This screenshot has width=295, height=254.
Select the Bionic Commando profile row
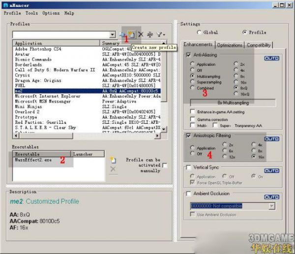pos(88,59)
